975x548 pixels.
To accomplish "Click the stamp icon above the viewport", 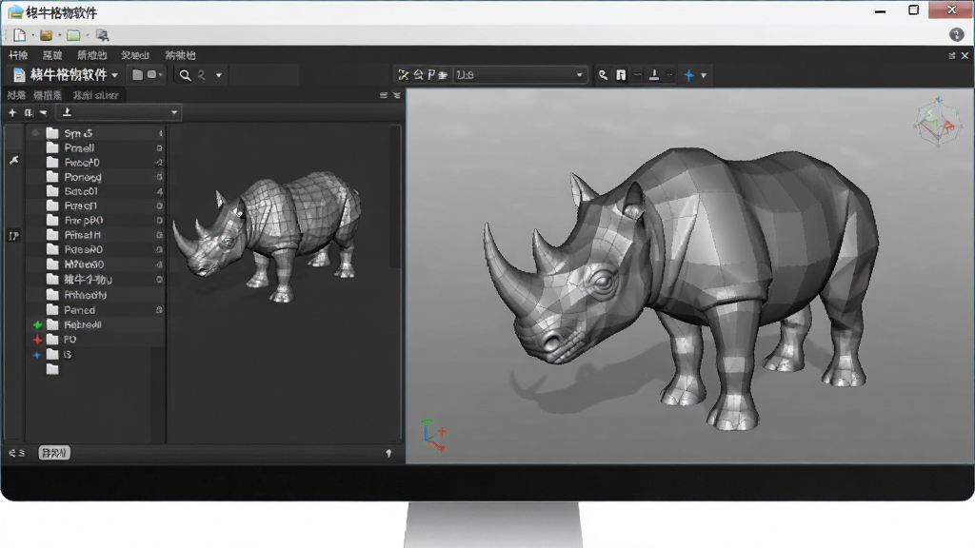I will click(653, 75).
